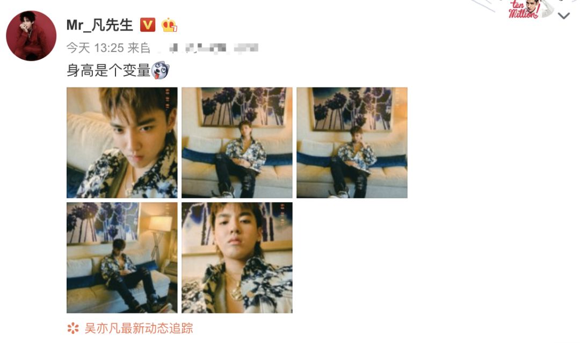Image resolution: width=580 pixels, height=343 pixels.
Task: Click the 今天 13:25 timestamp
Action: tap(95, 48)
